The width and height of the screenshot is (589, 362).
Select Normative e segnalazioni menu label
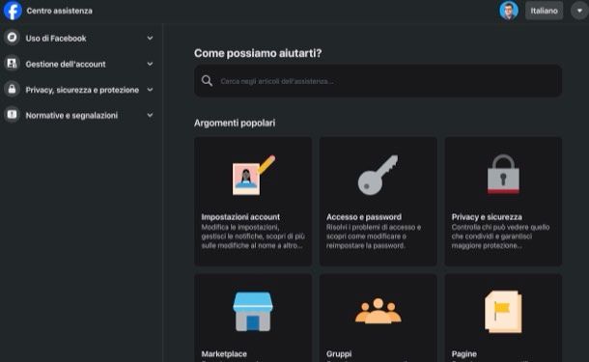[x=71, y=115]
